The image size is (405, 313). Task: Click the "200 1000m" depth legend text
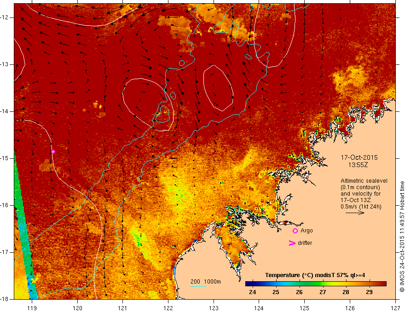pyautogui.click(x=206, y=282)
